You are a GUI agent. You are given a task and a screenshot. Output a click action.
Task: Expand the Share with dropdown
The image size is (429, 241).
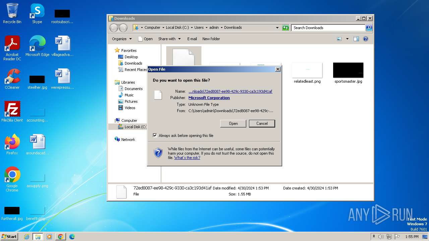[x=169, y=39]
